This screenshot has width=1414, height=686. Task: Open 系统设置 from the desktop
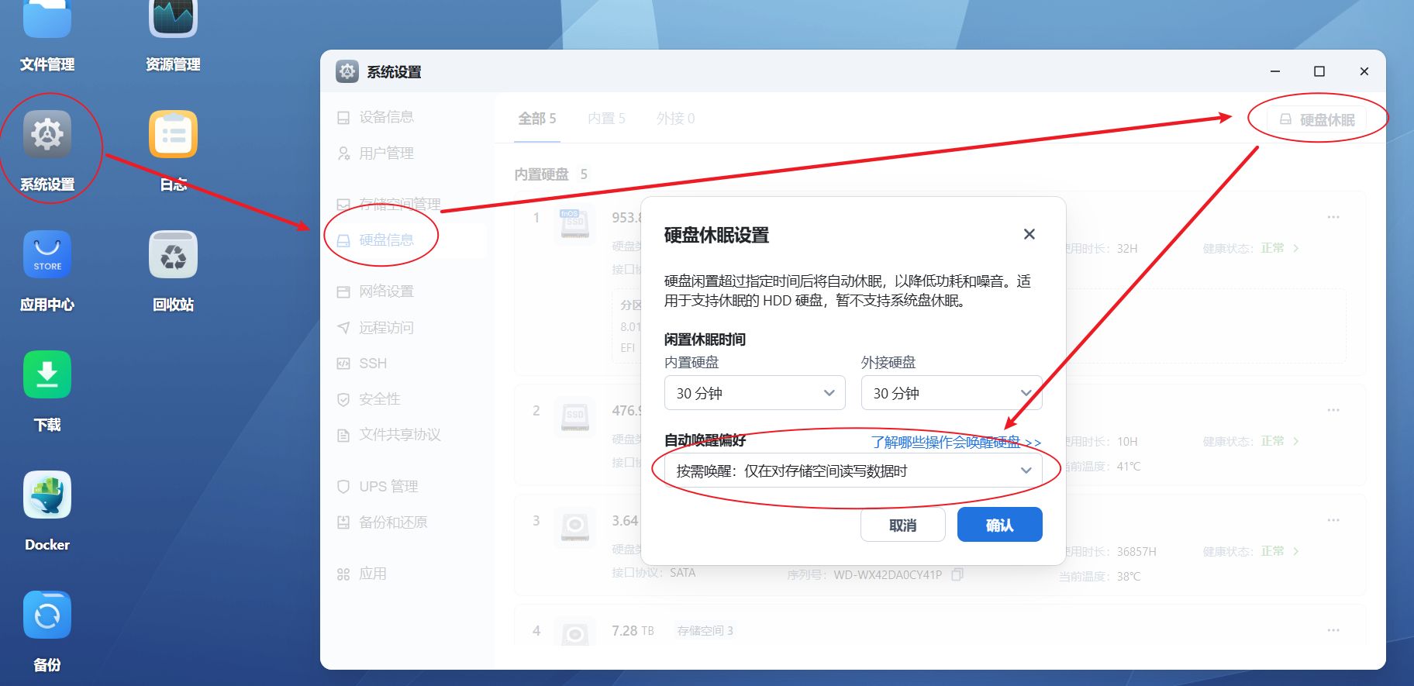pos(47,135)
